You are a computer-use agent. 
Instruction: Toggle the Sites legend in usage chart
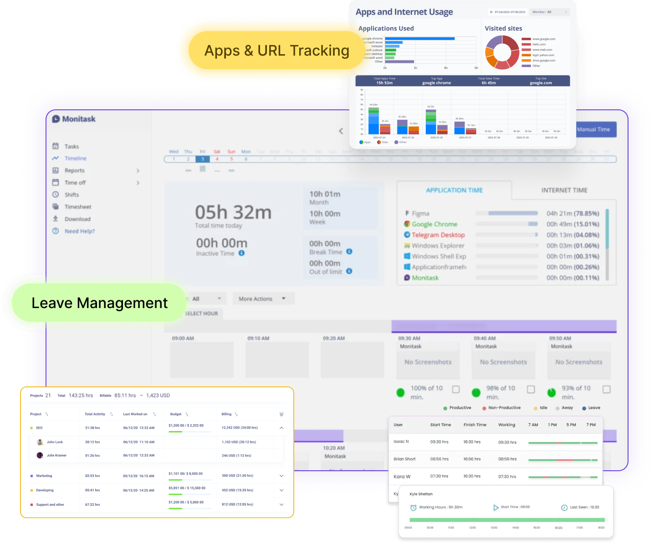pos(383,142)
